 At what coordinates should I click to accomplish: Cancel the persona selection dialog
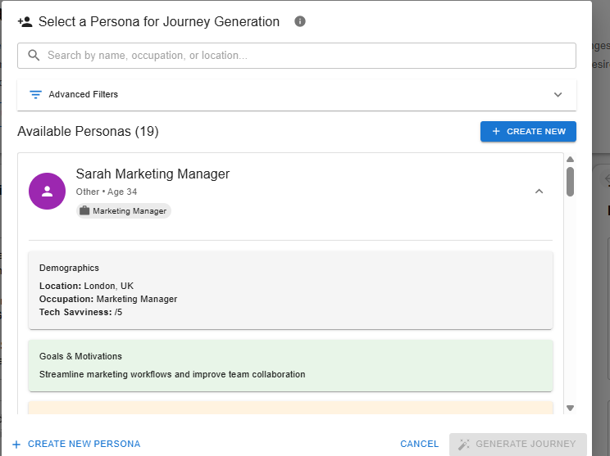click(419, 444)
